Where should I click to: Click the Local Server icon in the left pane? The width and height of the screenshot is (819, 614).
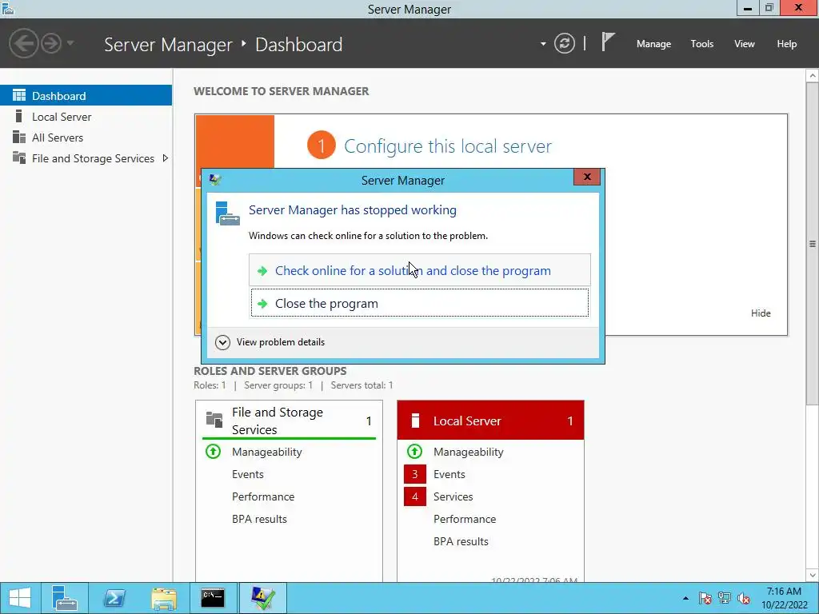tap(19, 116)
